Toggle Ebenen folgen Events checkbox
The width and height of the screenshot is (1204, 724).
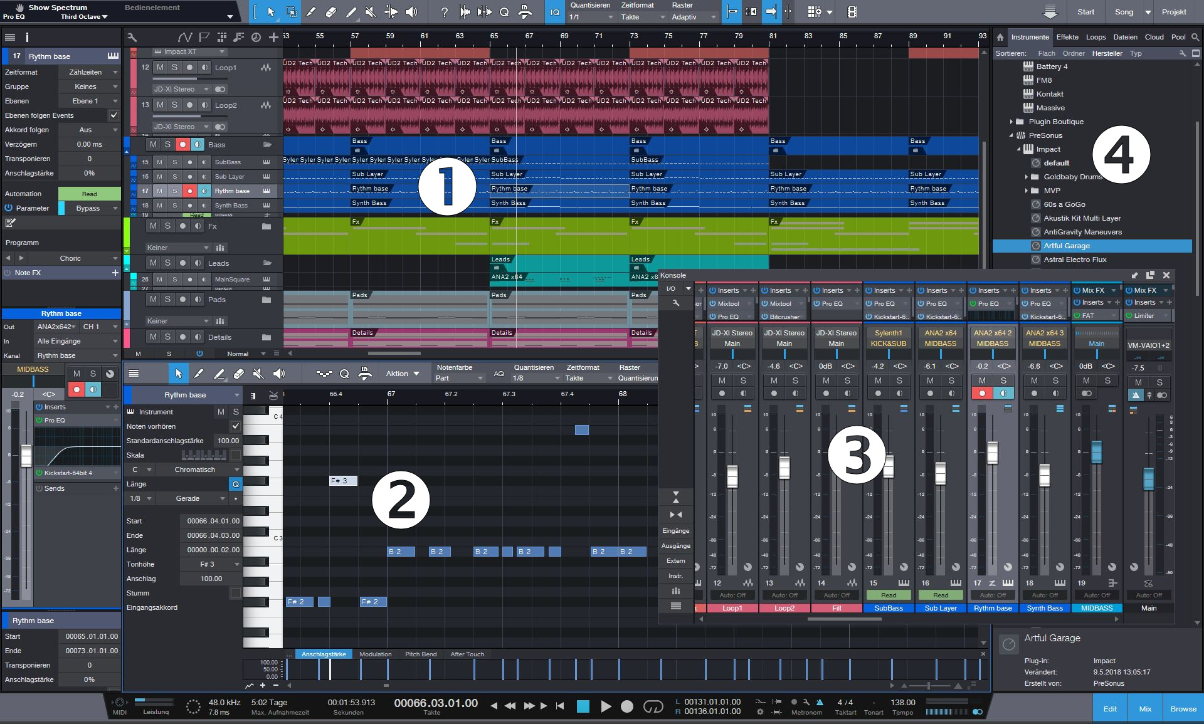click(x=114, y=115)
